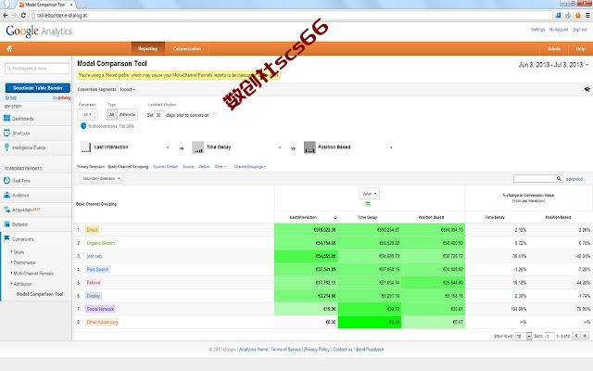Click the Position Based model icon
Image resolution: width=593 pixels, height=371 pixels.
(309, 147)
